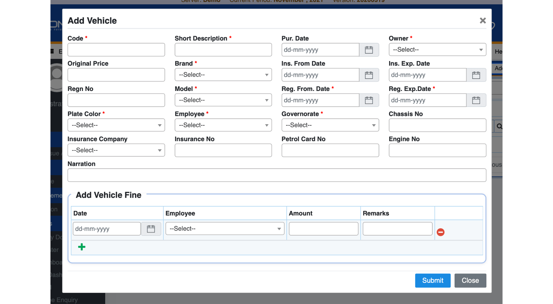
Task: Click the Engine No field
Action: [x=437, y=150]
